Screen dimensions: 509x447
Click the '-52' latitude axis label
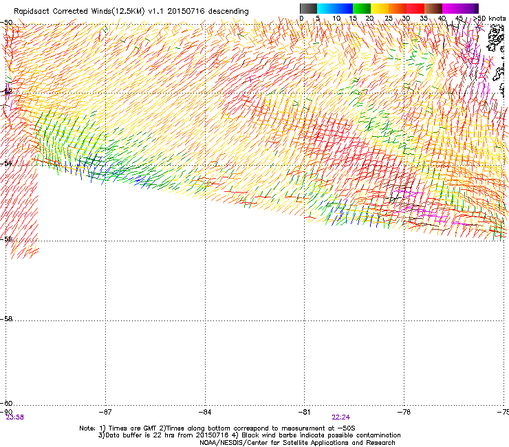tap(6, 91)
